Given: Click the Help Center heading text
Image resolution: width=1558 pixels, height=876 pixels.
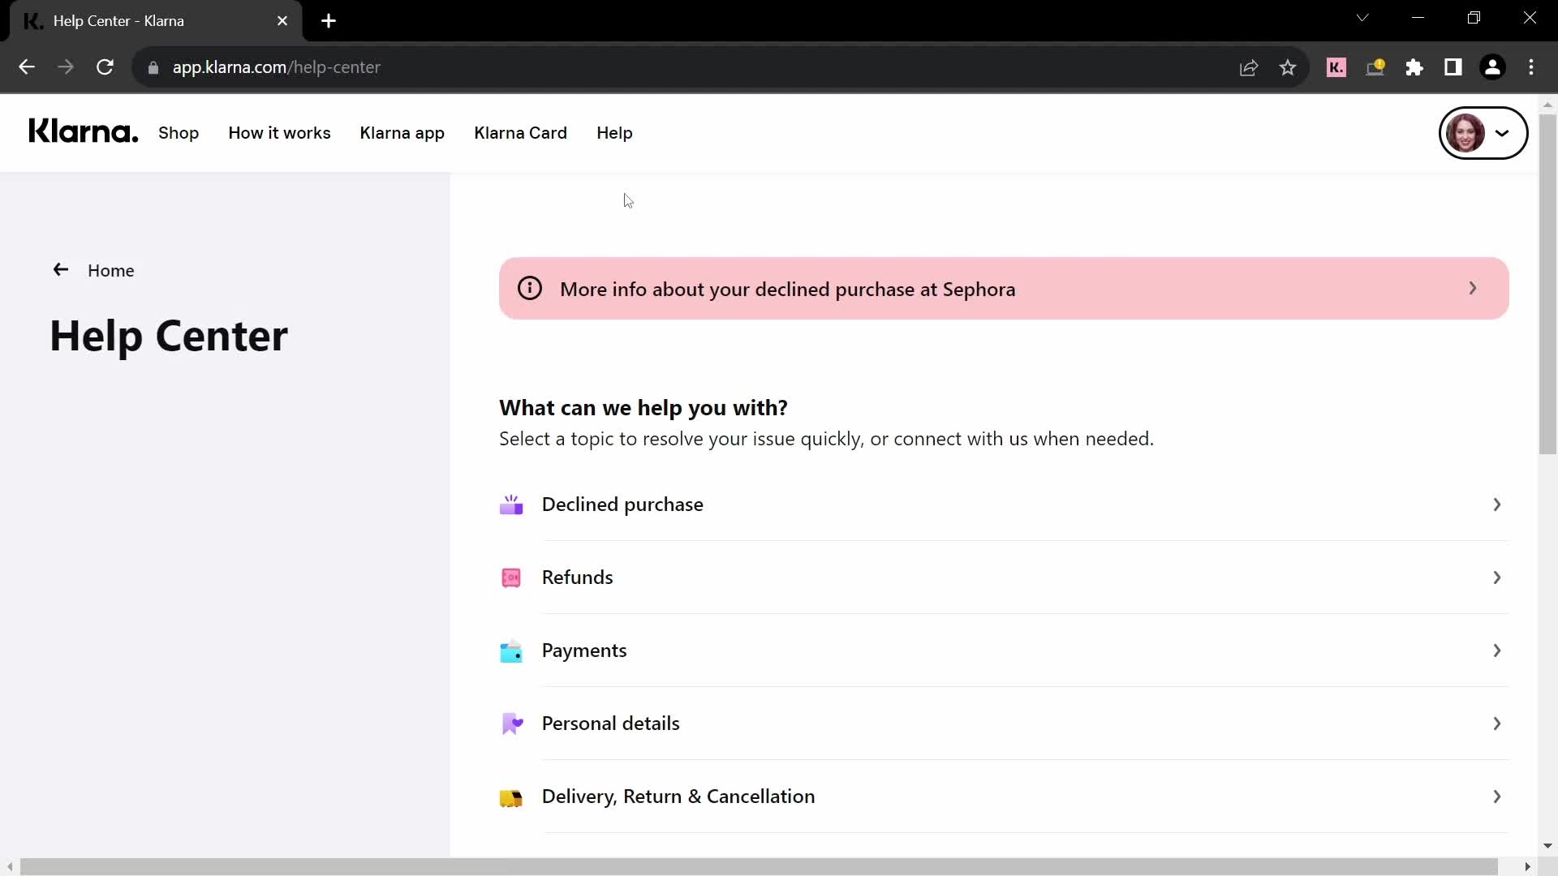Looking at the screenshot, I should pyautogui.click(x=169, y=336).
